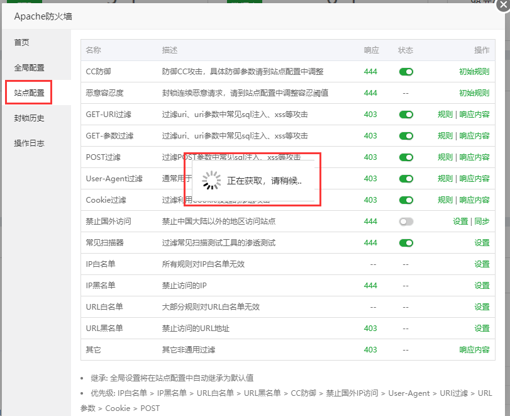Screen dimensions: 510x416
Task: Click 设置 for URL白名单
Action: pos(482,307)
